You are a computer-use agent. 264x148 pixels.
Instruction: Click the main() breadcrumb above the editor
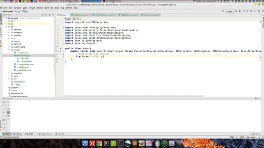77,19
